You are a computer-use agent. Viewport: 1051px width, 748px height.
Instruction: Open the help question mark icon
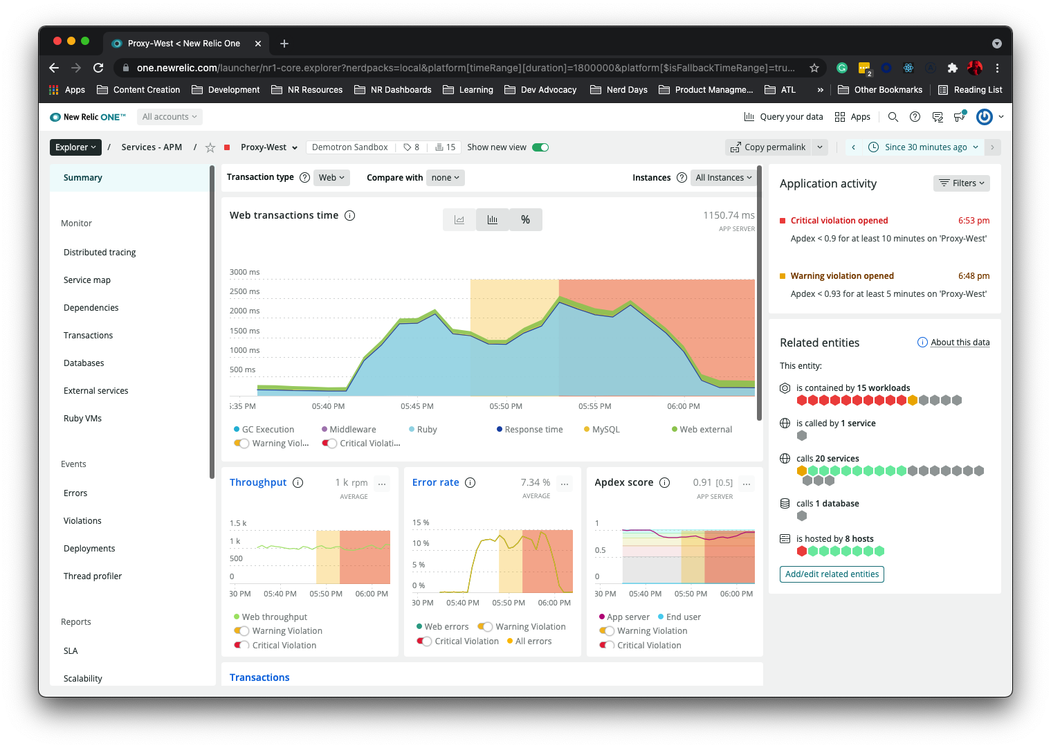pos(915,117)
